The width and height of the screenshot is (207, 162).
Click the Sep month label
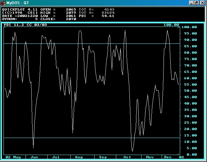(x=103, y=157)
